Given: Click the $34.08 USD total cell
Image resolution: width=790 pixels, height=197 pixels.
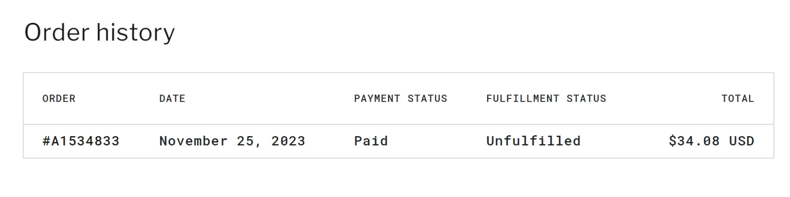Looking at the screenshot, I should pyautogui.click(x=711, y=141).
